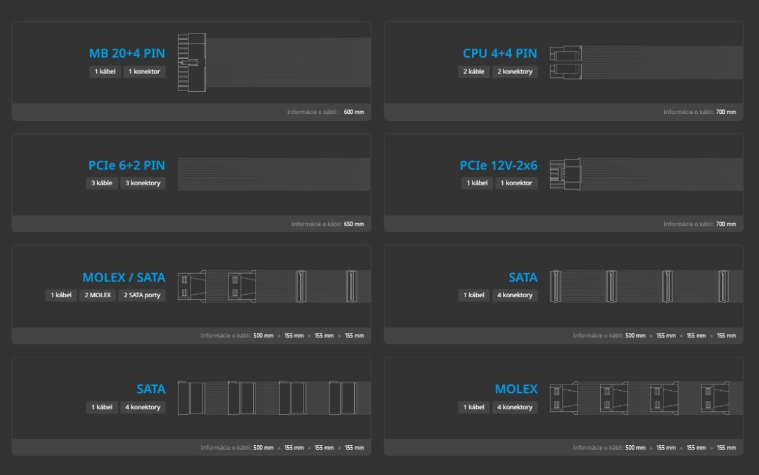Select the "CPU 4+4 PIN" title
This screenshot has width=759, height=475.
(500, 54)
